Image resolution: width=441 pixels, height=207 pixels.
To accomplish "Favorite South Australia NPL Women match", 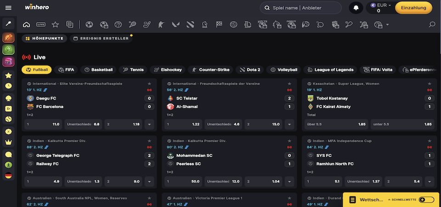I will coord(149,198).
